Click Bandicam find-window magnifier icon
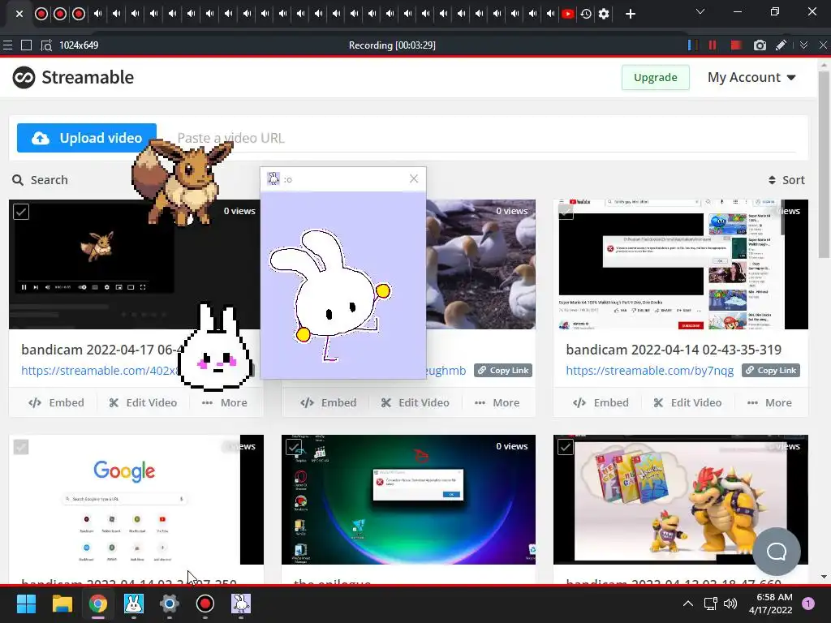Viewport: 831px width, 623px height. pyautogui.click(x=46, y=45)
